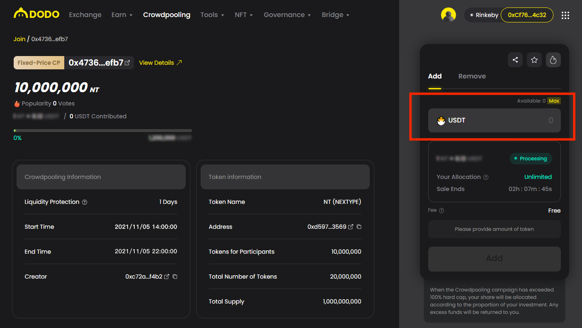Show Liquidity Protection help tooltip icon

pyautogui.click(x=85, y=202)
